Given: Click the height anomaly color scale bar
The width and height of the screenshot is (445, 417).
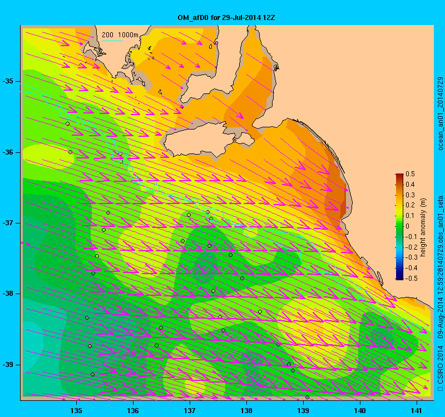Looking at the screenshot, I should 399,227.
